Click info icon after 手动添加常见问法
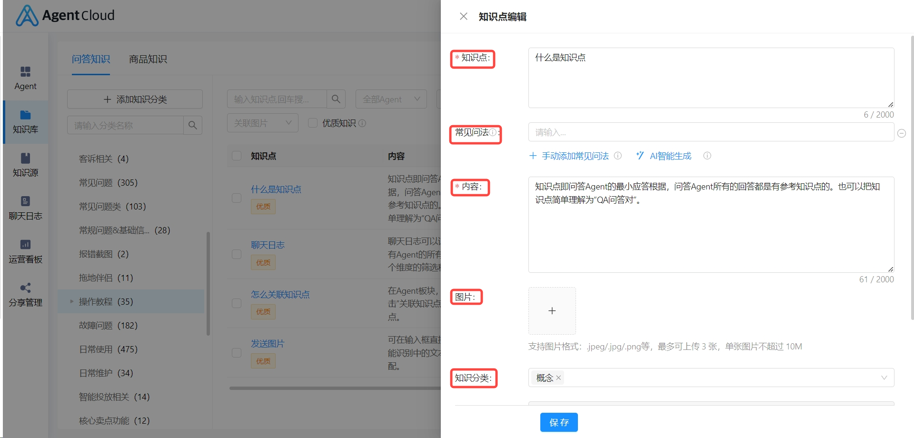The width and height of the screenshot is (914, 438). pos(618,156)
